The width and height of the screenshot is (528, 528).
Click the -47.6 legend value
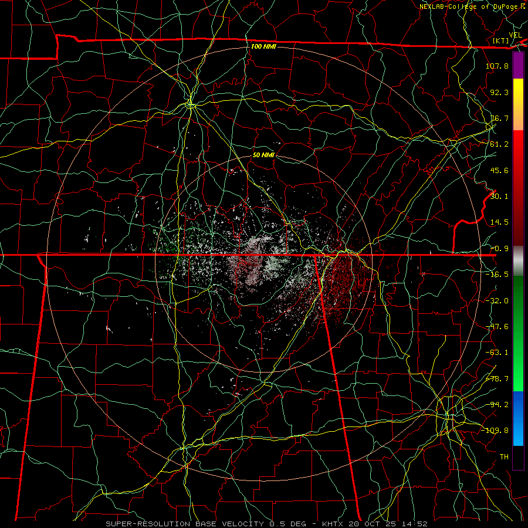click(x=497, y=327)
